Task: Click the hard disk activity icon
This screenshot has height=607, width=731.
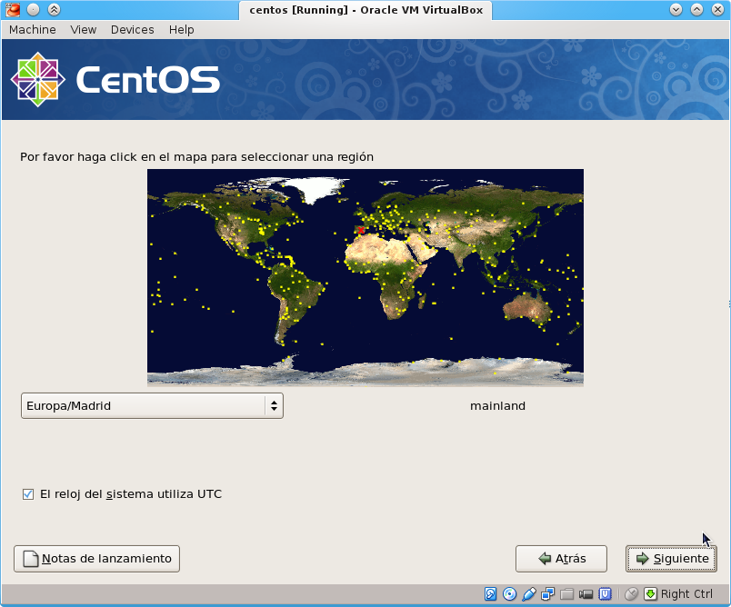Action: (490, 594)
